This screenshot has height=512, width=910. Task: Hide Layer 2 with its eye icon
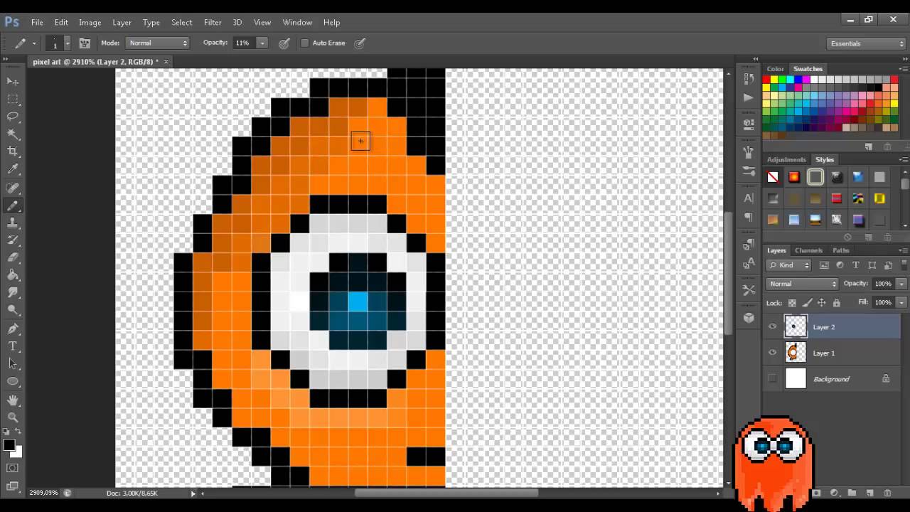click(x=773, y=327)
